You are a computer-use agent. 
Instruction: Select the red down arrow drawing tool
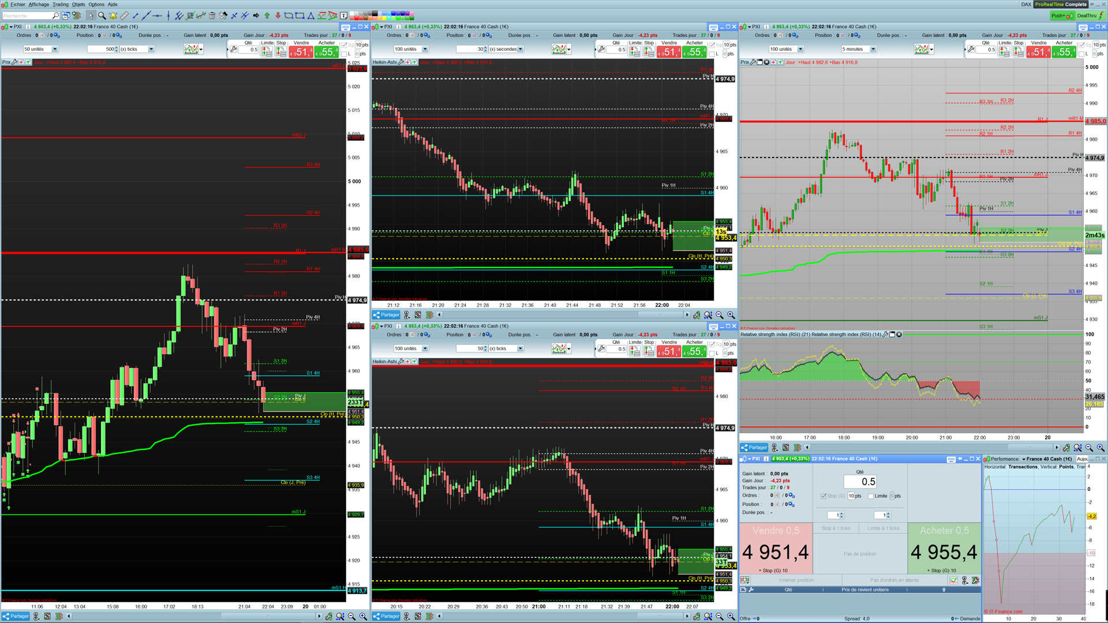click(278, 16)
